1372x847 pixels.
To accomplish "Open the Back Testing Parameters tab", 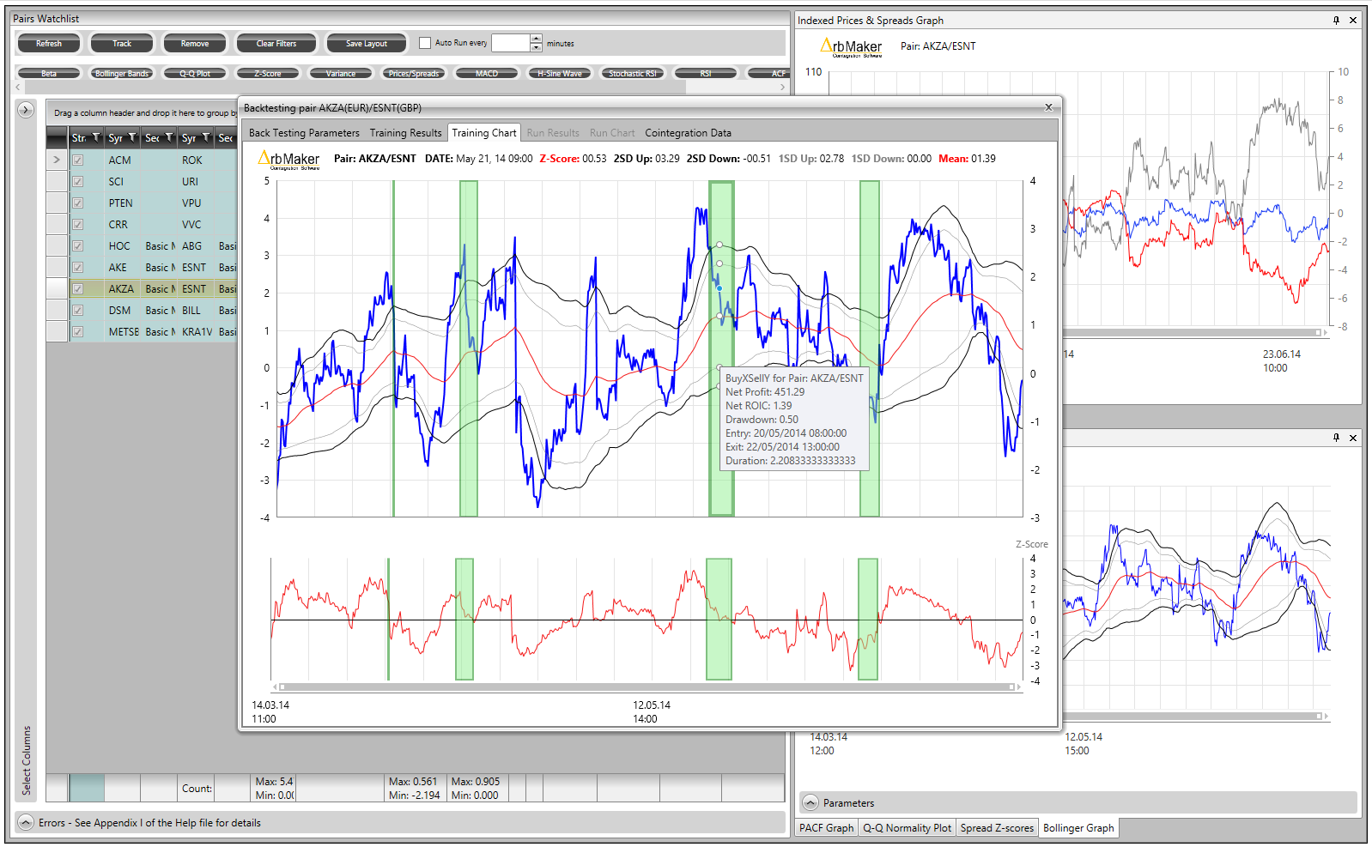I will tap(304, 133).
